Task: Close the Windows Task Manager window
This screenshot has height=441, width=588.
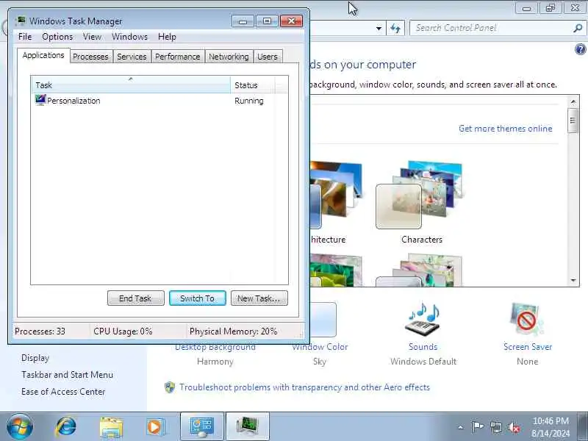Action: (291, 21)
